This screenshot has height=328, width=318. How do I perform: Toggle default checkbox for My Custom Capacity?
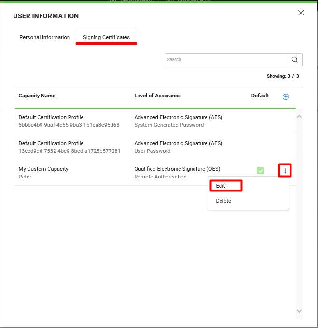coord(260,171)
